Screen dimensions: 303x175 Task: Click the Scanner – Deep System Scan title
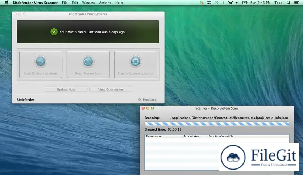[x=216, y=108]
